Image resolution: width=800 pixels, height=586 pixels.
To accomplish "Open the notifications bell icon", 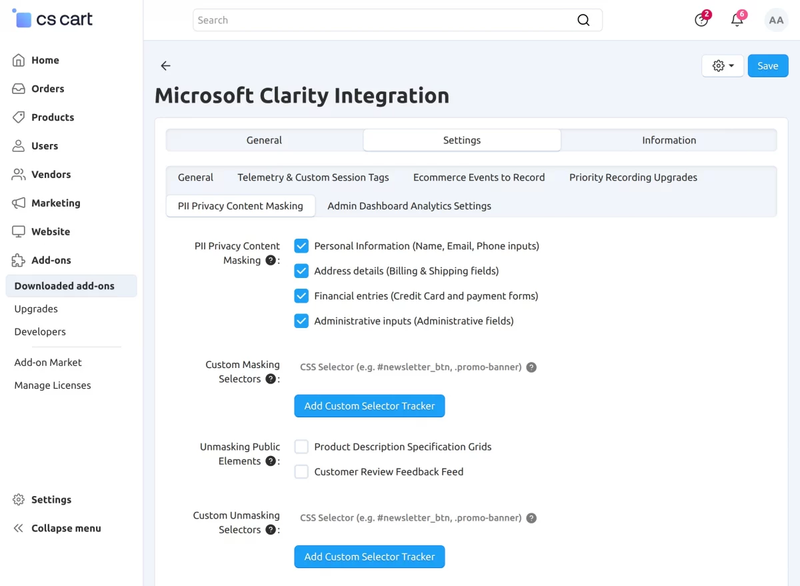I will click(737, 19).
